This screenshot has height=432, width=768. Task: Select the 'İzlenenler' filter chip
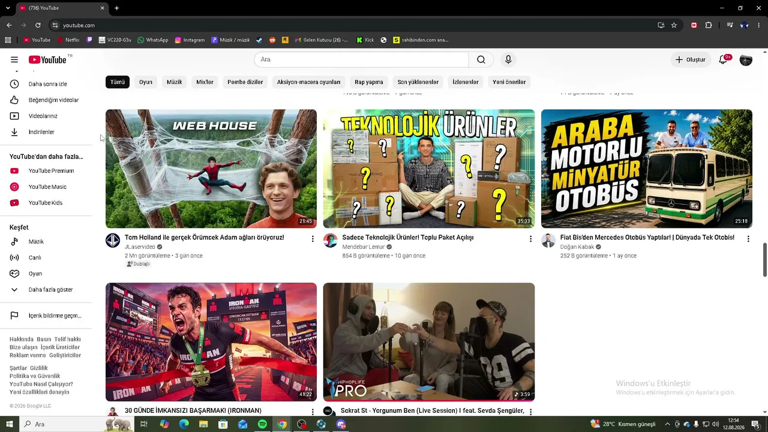466,82
